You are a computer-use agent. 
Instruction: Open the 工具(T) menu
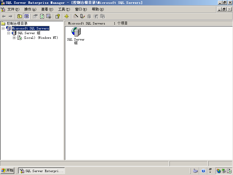click(x=64, y=9)
